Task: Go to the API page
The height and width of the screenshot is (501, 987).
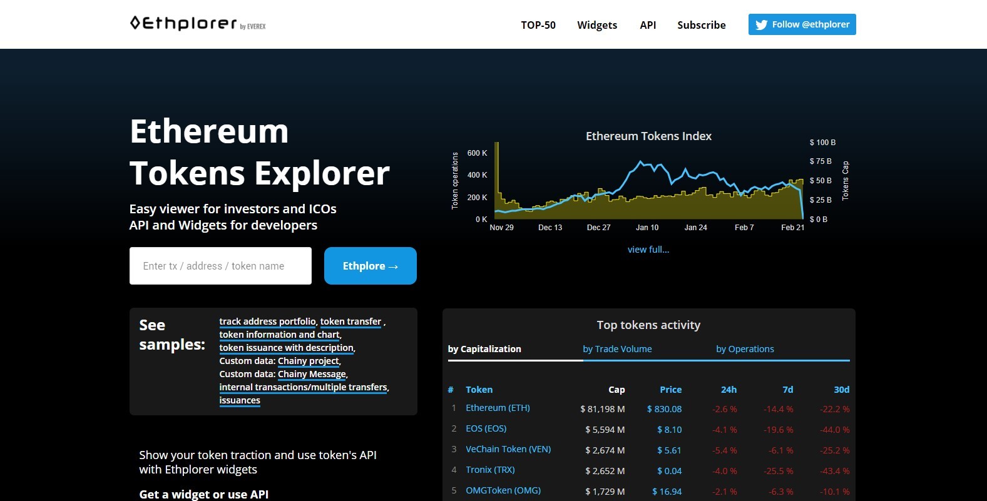Action: 648,25
